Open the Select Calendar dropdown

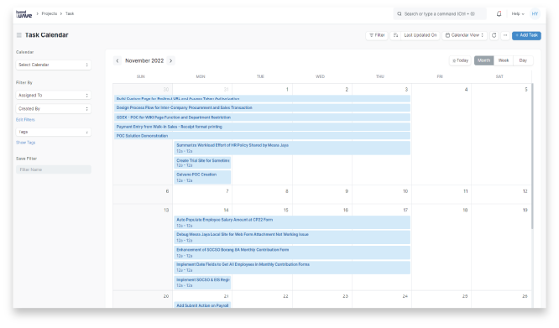tap(54, 65)
